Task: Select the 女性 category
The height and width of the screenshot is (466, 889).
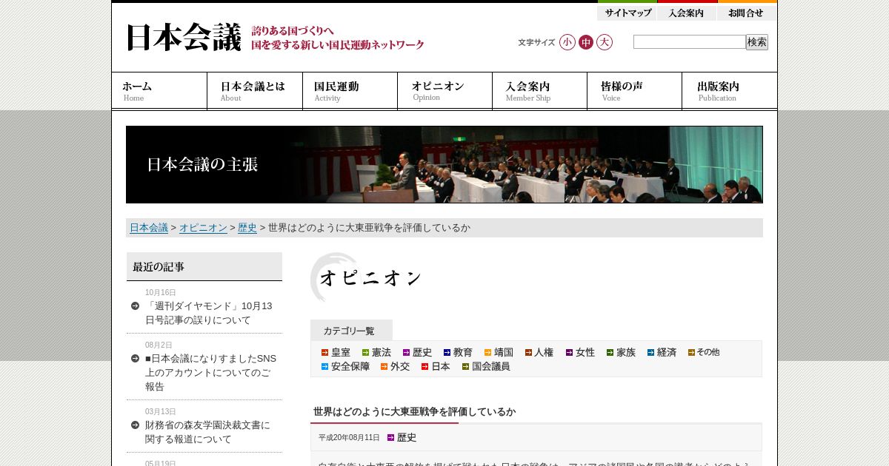Action: (585, 353)
